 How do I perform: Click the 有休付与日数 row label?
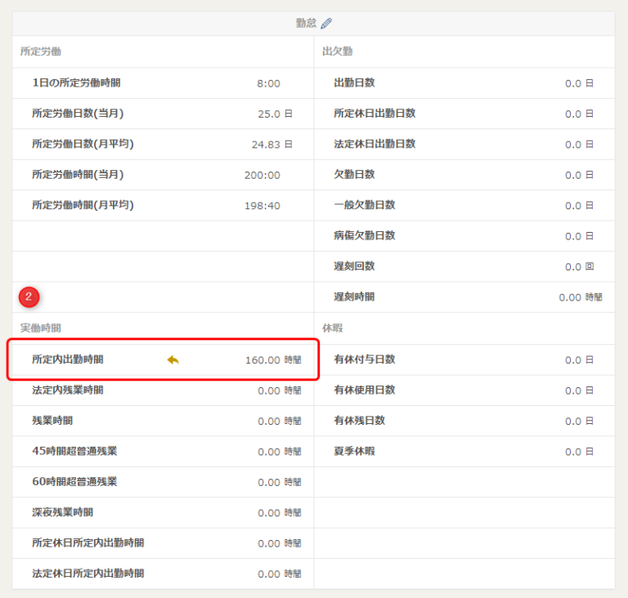coord(364,359)
